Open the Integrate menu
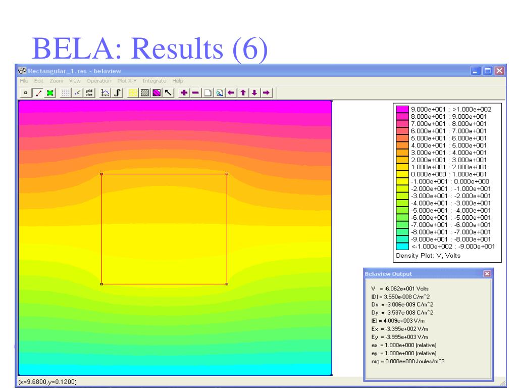Screen dimensions: 517x388 (154, 81)
